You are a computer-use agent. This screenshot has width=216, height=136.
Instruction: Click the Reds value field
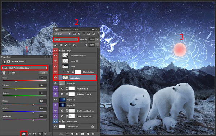(x=43, y=78)
